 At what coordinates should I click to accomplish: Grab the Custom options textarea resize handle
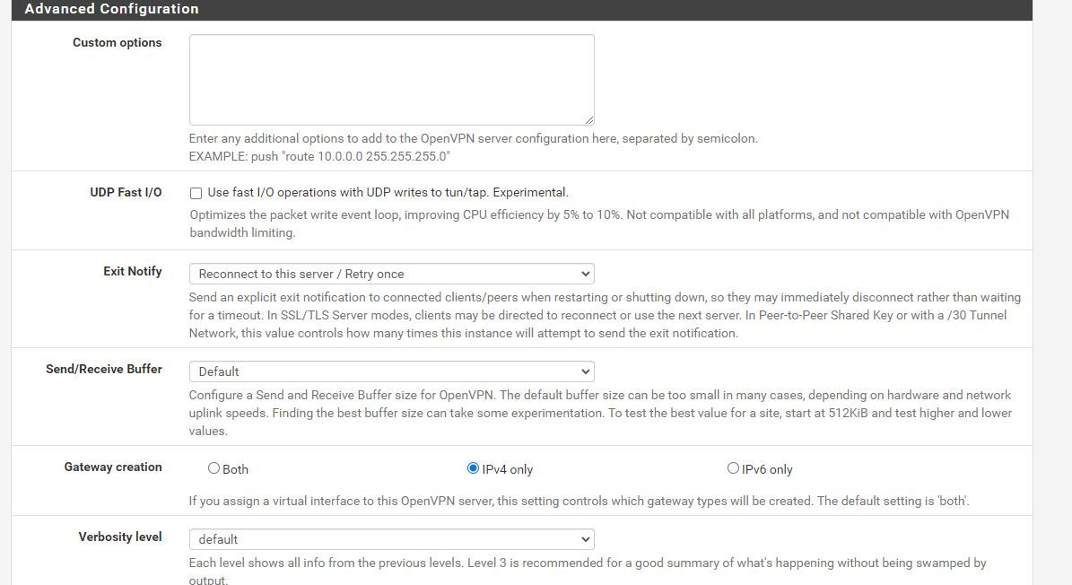click(x=588, y=119)
